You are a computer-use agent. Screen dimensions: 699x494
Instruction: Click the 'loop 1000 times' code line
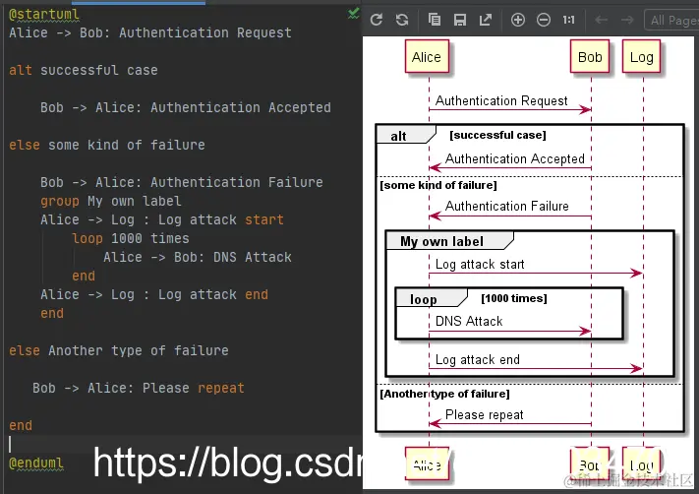(131, 238)
